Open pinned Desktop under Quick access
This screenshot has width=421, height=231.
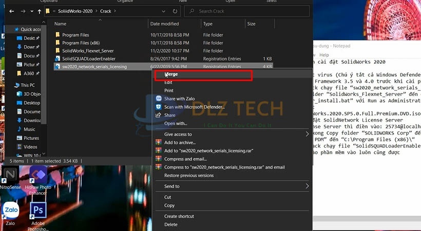coord(28,38)
